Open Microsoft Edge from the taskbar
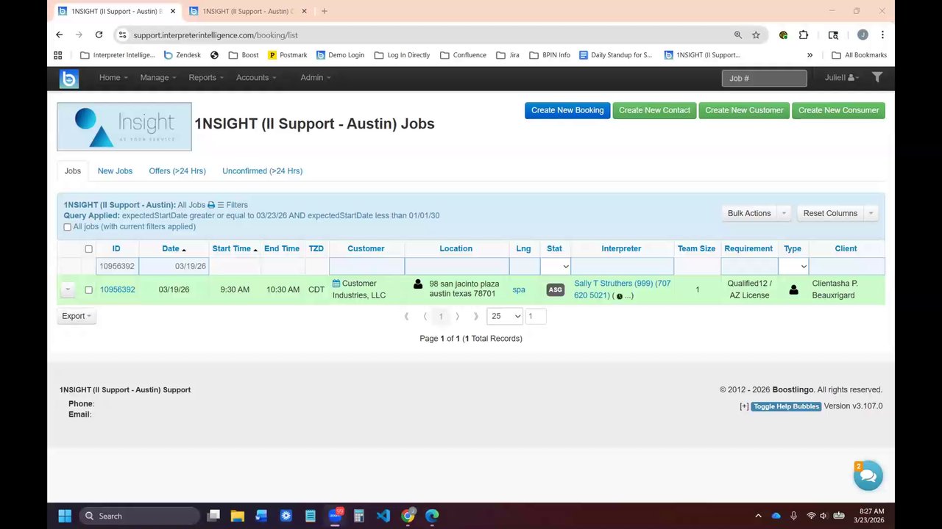Image resolution: width=942 pixels, height=529 pixels. [x=432, y=516]
